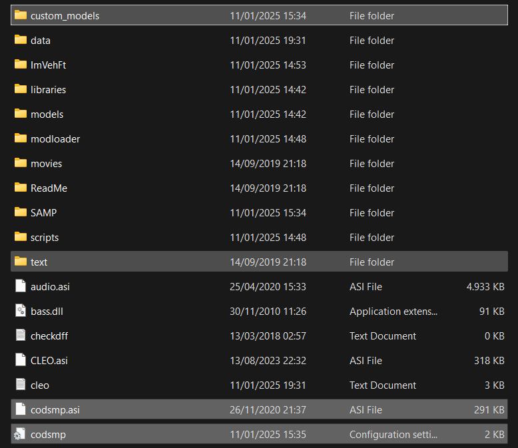Click the Application extens... type of bass.dll
This screenshot has width=518, height=448.
tap(393, 312)
